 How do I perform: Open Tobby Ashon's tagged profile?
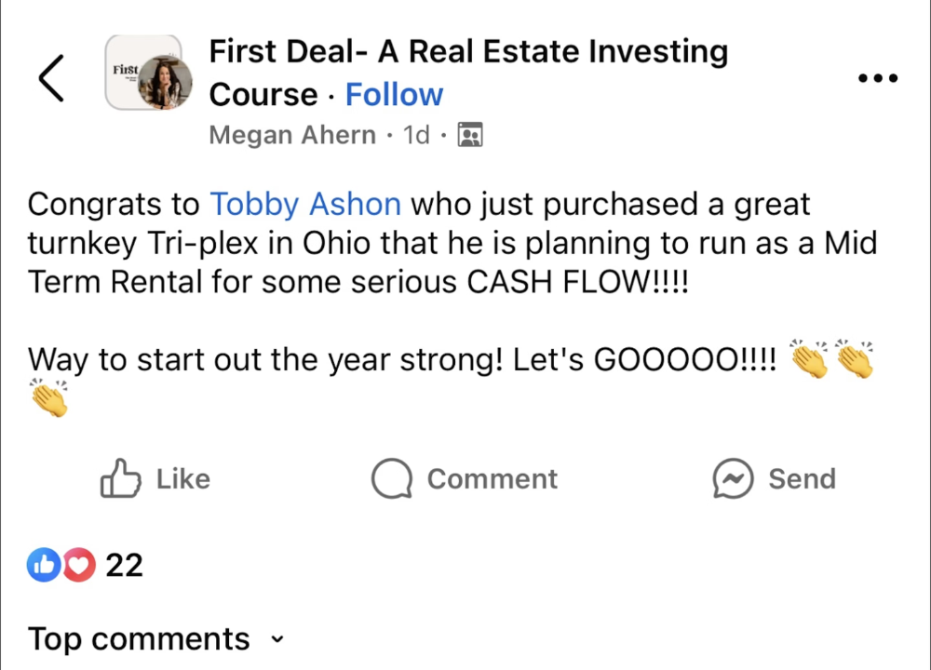tap(305, 204)
